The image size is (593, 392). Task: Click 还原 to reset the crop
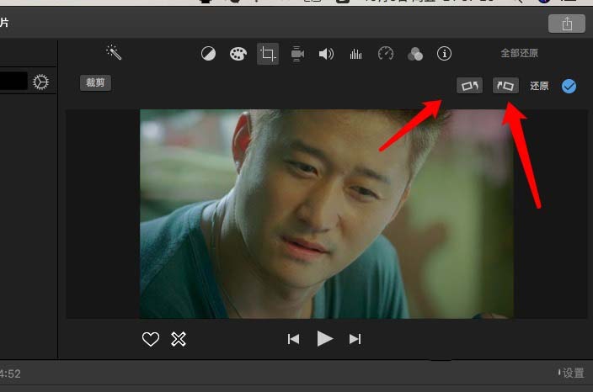(x=539, y=86)
